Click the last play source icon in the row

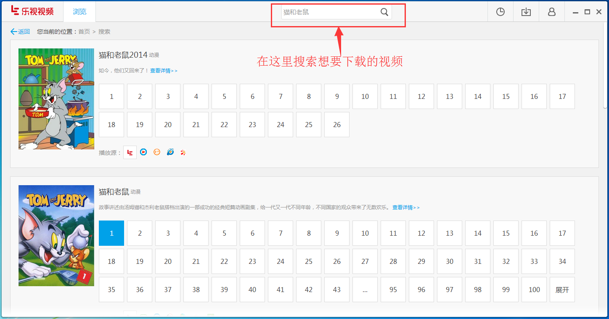pyautogui.click(x=183, y=152)
